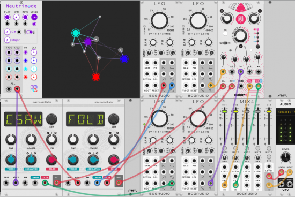295x197 pixels.
Task: Click the MIX4 title text
Action: pos(247,102)
